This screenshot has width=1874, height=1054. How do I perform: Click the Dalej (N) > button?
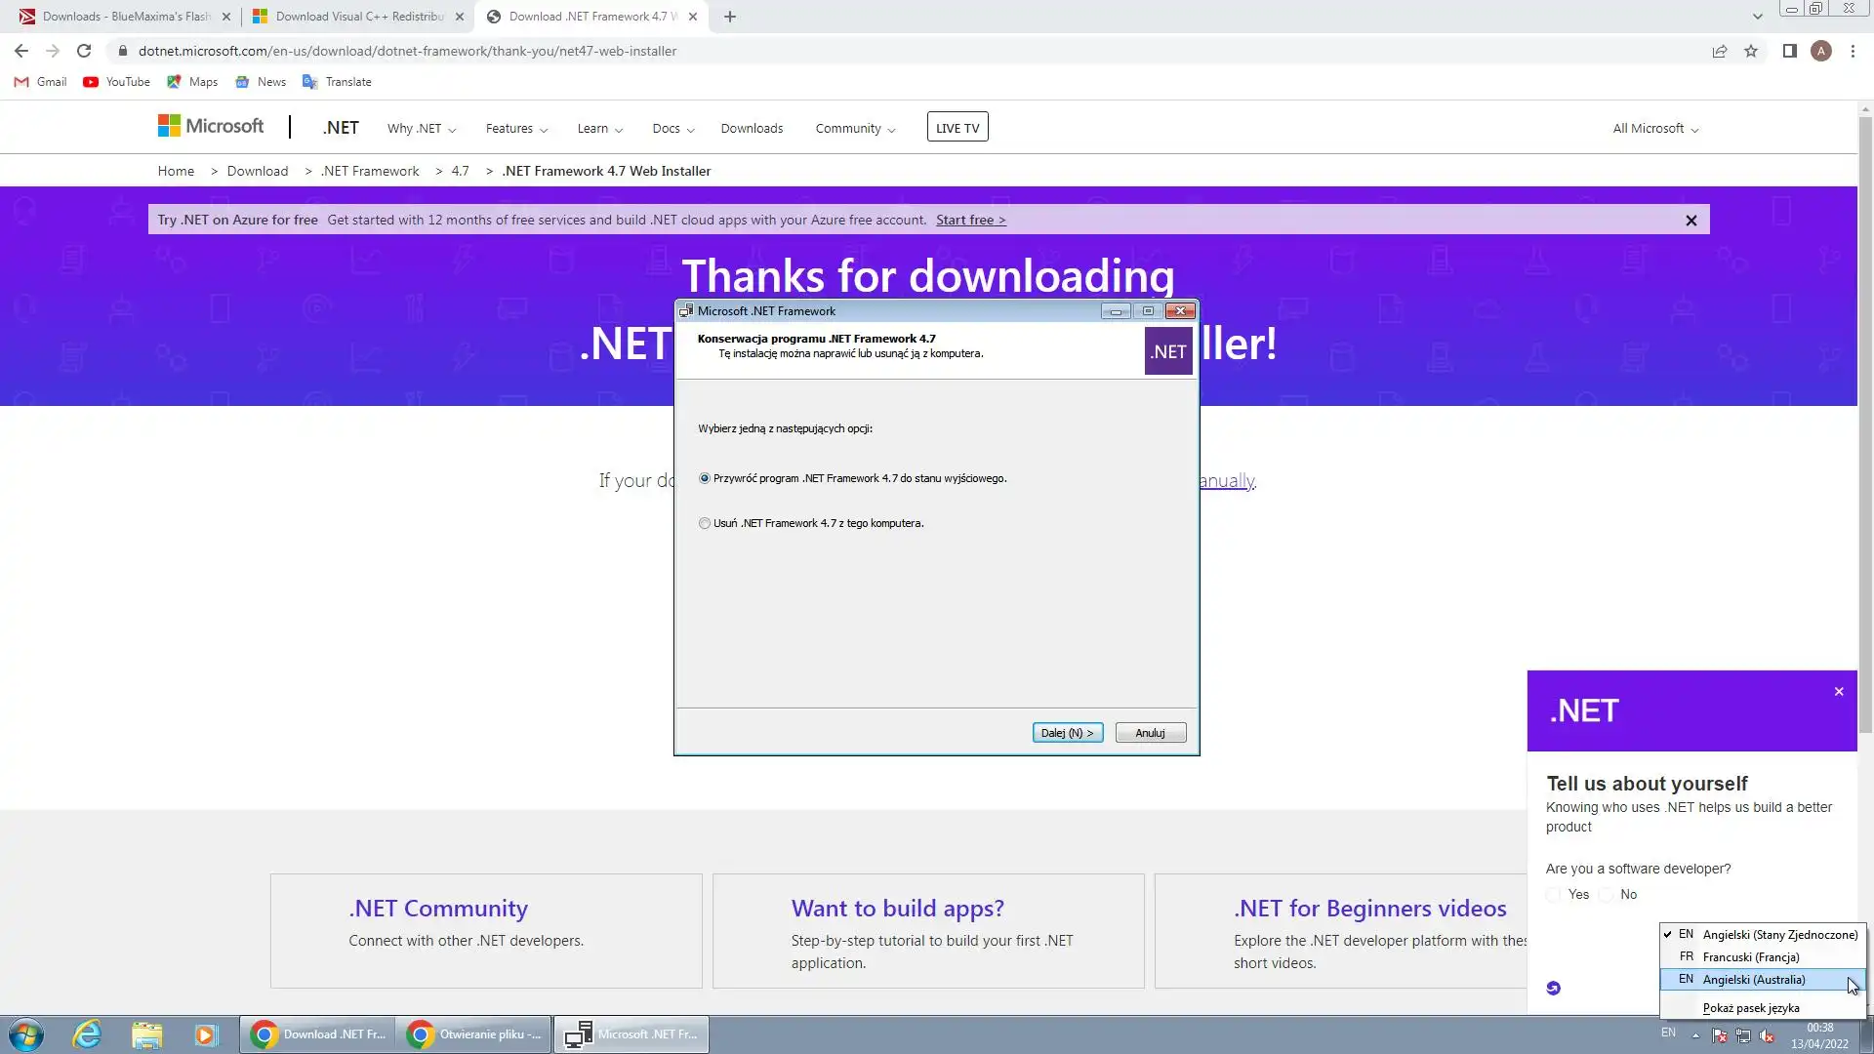coord(1067,733)
